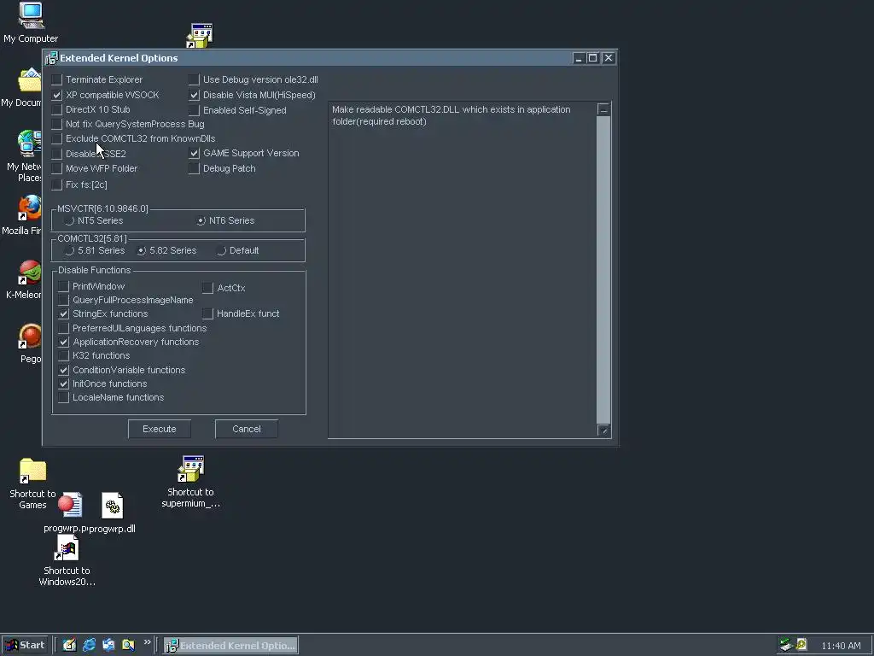Check QueryFullProcessImageName option
This screenshot has width=874, height=656.
(63, 300)
